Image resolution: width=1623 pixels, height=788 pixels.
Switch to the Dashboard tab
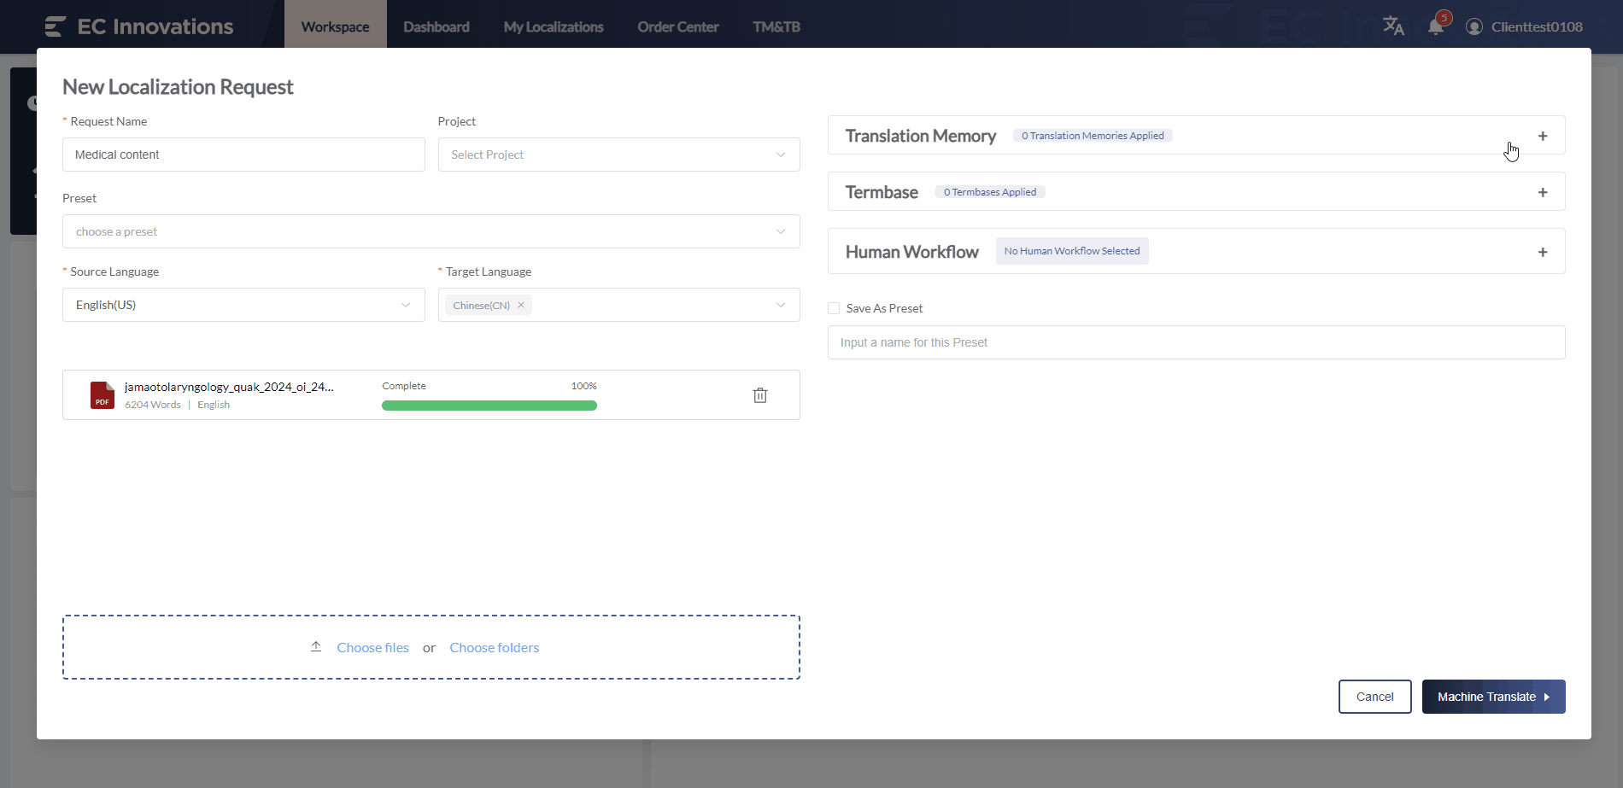pyautogui.click(x=436, y=26)
